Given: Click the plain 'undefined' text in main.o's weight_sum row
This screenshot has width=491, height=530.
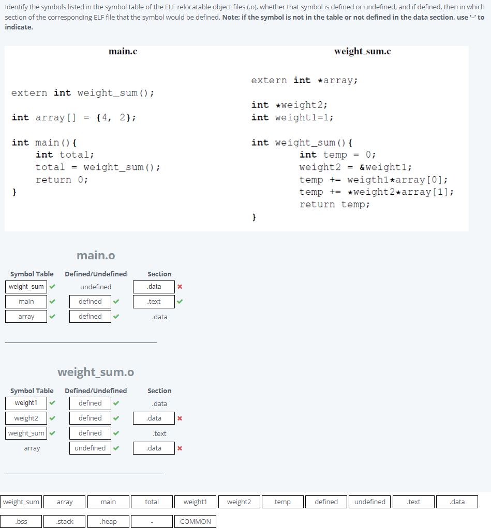Looking at the screenshot, I should click(x=96, y=287).
